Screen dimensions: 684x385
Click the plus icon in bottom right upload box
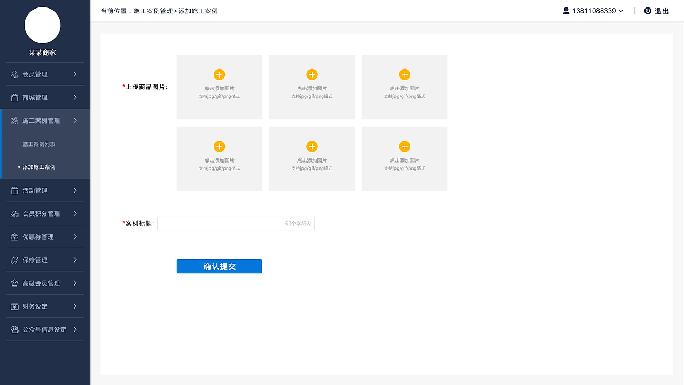tap(405, 147)
